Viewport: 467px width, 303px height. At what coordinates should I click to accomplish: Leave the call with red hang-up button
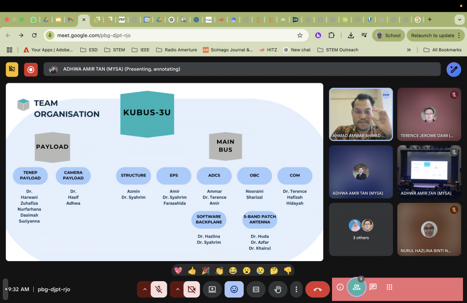[x=317, y=289]
